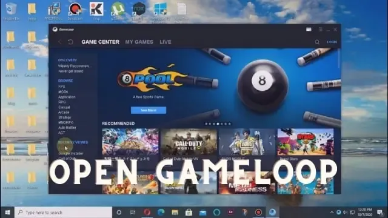Screen dimensions: 388x218
Task: Open Weekly Recommendations in sidebar
Action: click(75, 66)
